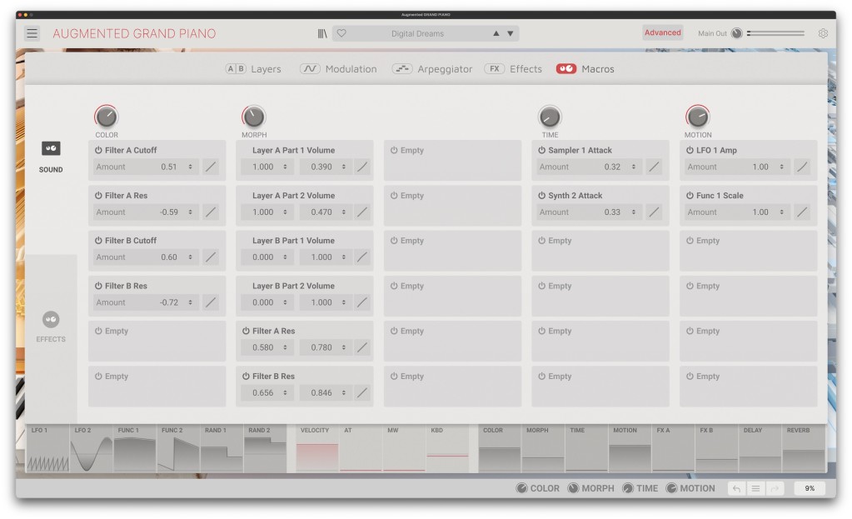Select the Effects macros sidebar icon
Image resolution: width=852 pixels, height=519 pixels.
tap(51, 320)
